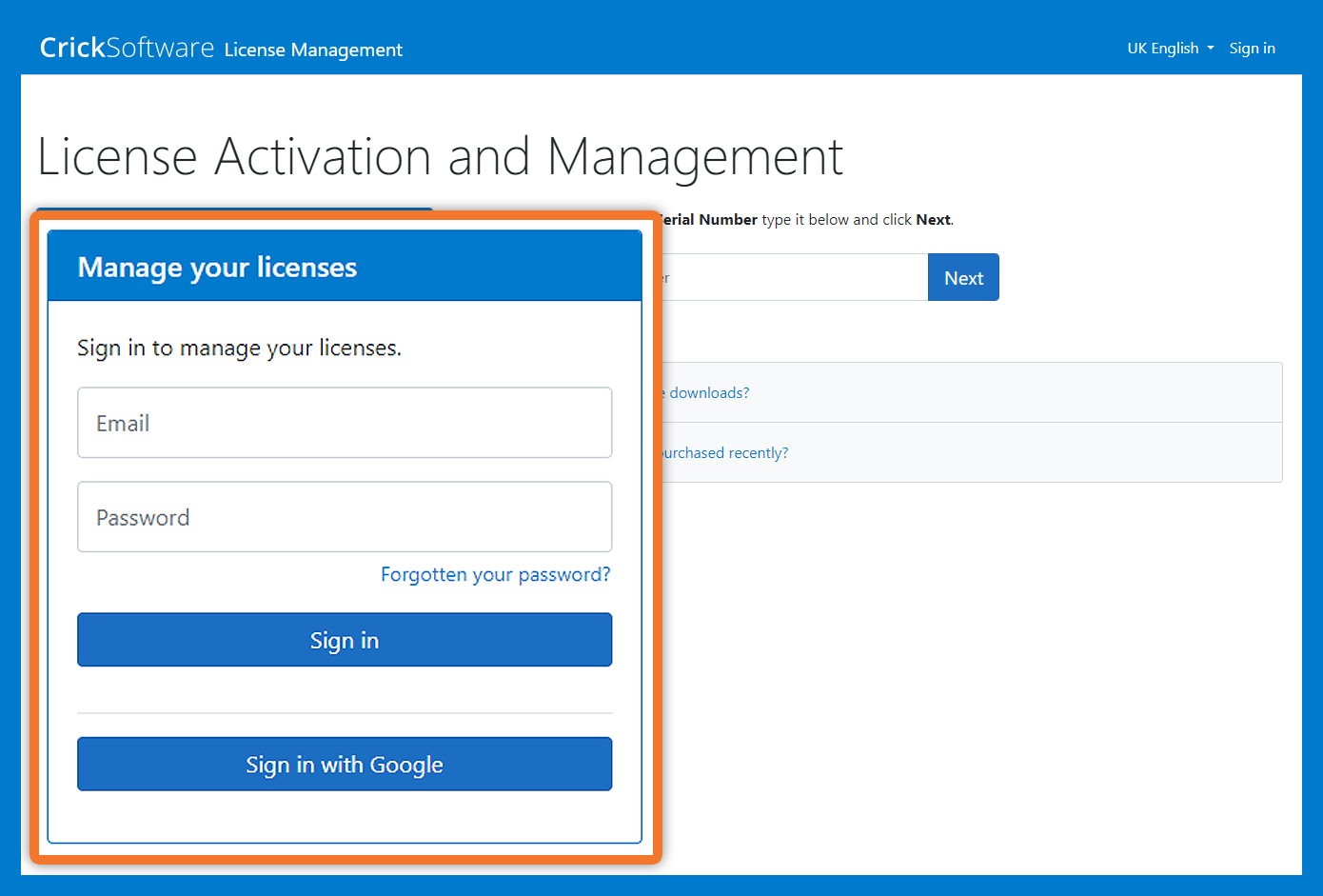Open the purchased recently question link
Viewport: 1323px width, 896px height.
pos(725,453)
